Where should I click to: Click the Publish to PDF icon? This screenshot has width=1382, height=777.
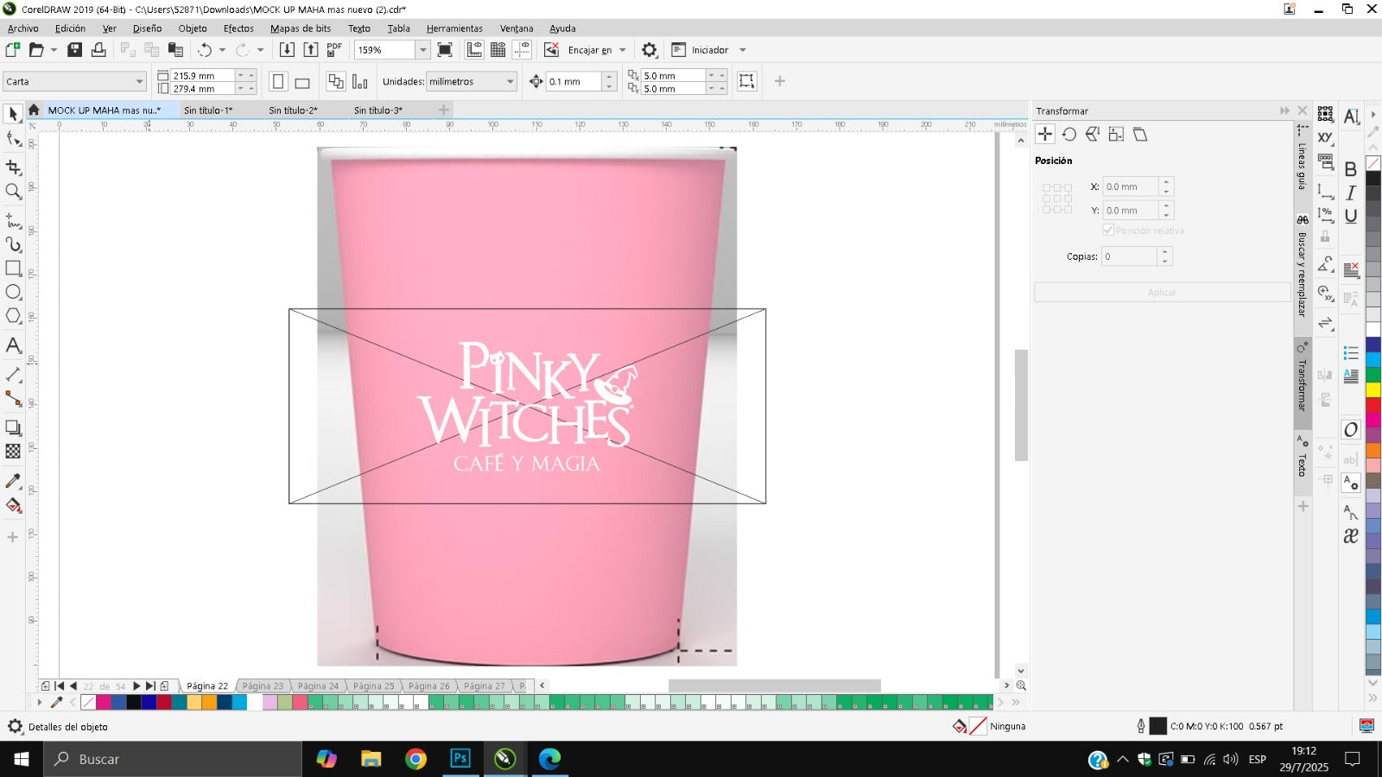pos(334,50)
